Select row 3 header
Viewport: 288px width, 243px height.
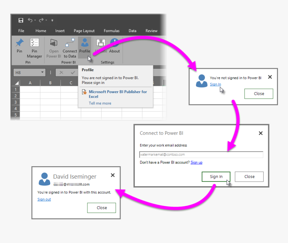(x=16, y=102)
